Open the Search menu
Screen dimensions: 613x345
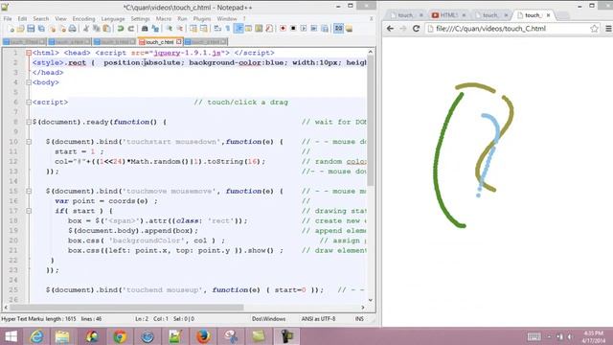pos(40,19)
